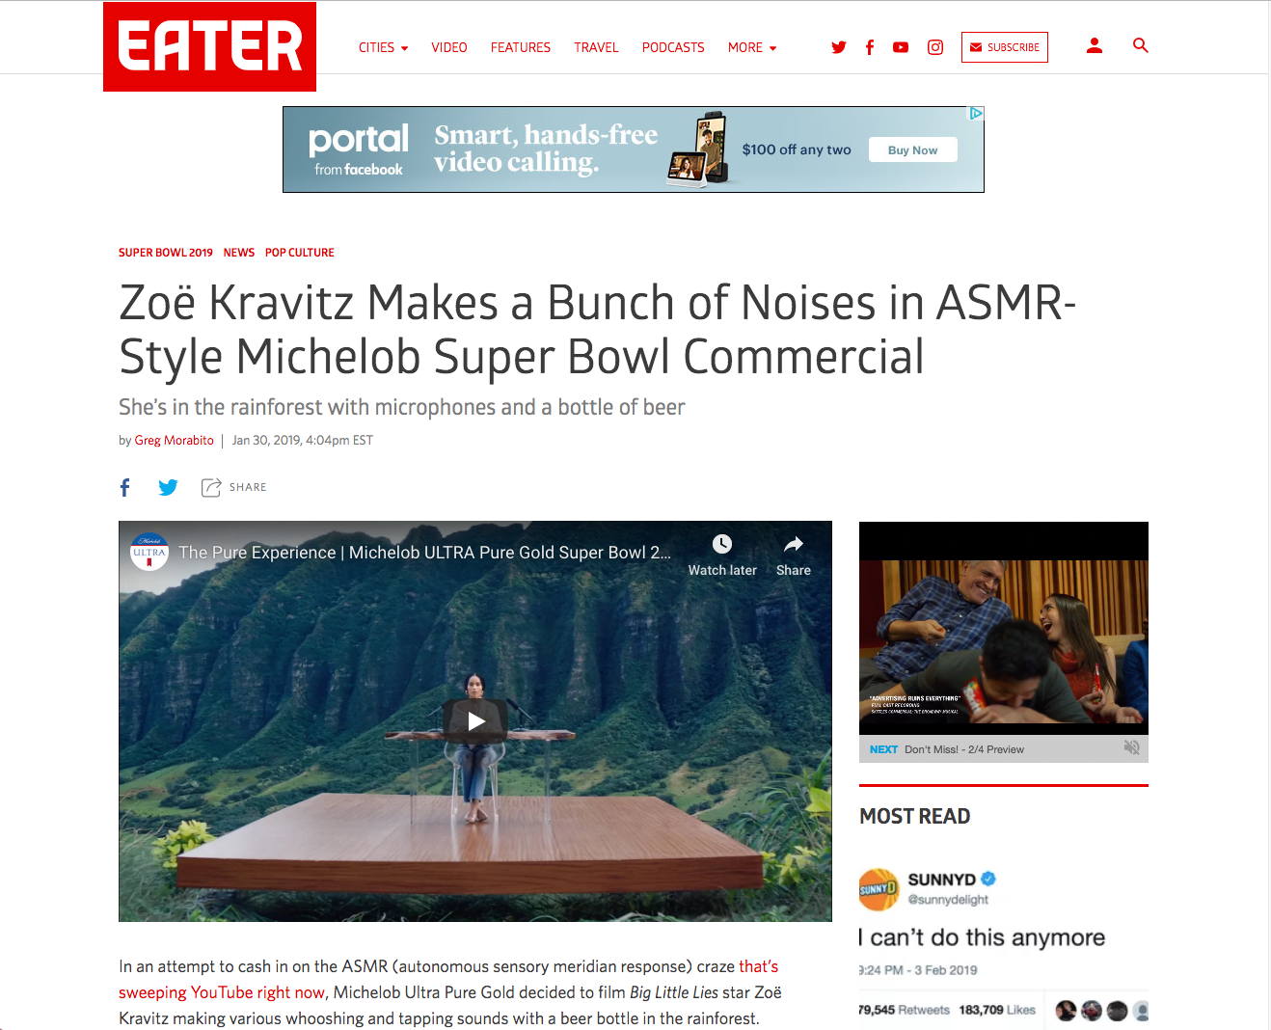Open the user account profile icon
This screenshot has height=1030, width=1271.
point(1095,45)
